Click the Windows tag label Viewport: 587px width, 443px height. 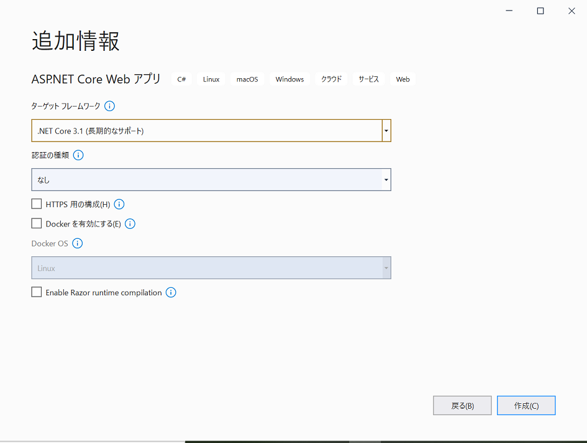click(289, 79)
